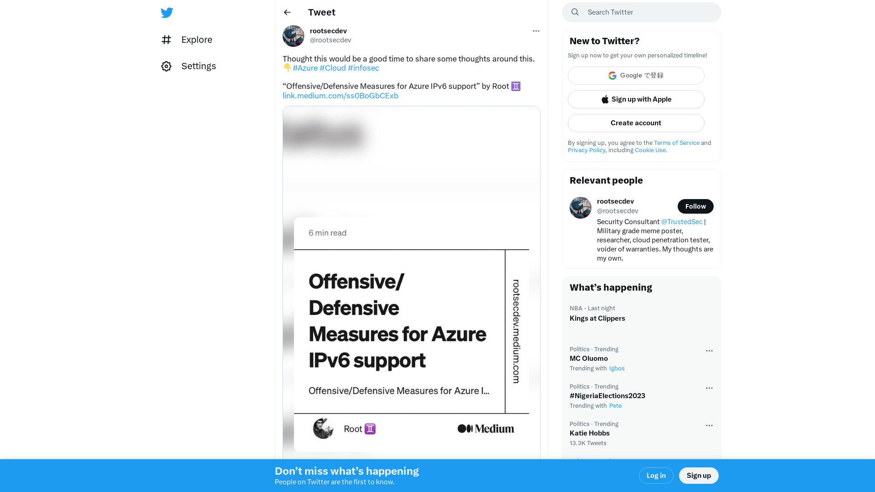Click the Sign up button bottom bar
875x492 pixels.
pyautogui.click(x=699, y=475)
